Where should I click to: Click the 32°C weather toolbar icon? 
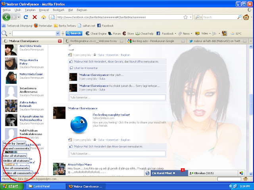pos(236,33)
